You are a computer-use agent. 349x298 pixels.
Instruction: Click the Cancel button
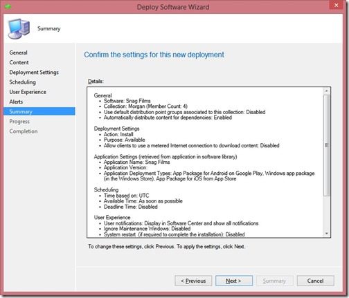(315, 281)
